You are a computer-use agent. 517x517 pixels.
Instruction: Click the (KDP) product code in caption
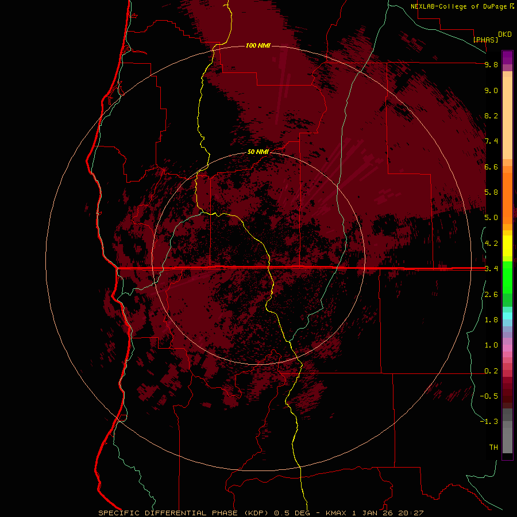tap(257, 513)
